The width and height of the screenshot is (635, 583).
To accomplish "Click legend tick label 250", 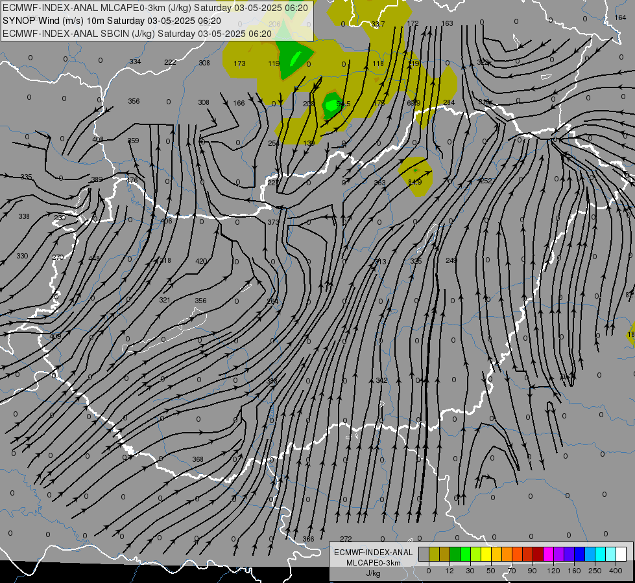I will pyautogui.click(x=595, y=571).
